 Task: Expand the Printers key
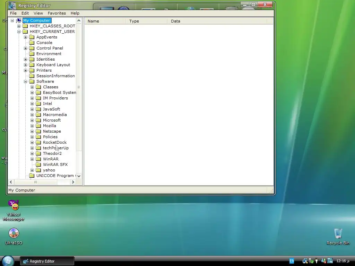(x=26, y=70)
